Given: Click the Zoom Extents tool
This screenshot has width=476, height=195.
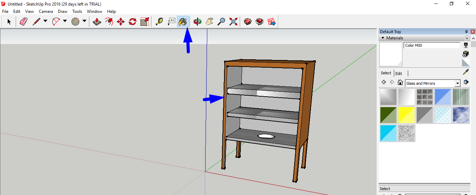Looking at the screenshot, I should tap(233, 22).
